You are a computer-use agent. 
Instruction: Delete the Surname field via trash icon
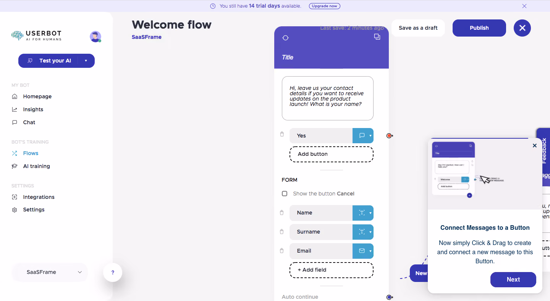[282, 232]
